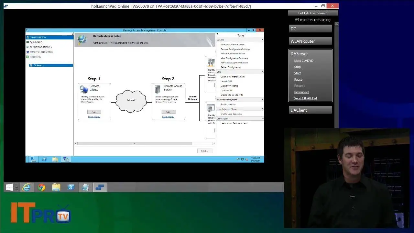Open Learn About Remote Access link
Image resolution: width=414 pixels, height=233 pixels.
tap(234, 123)
